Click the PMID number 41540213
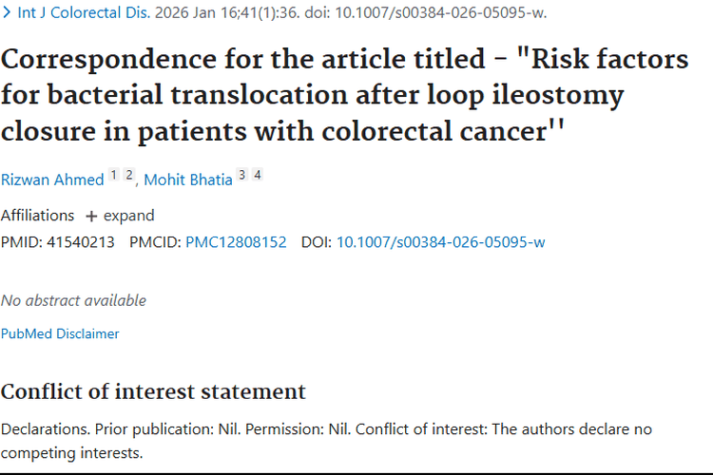 pos(78,242)
